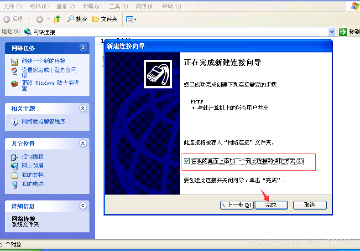The image size is (360, 251).
Task: Go up one folder level icon
Action: pyautogui.click(x=57, y=19)
